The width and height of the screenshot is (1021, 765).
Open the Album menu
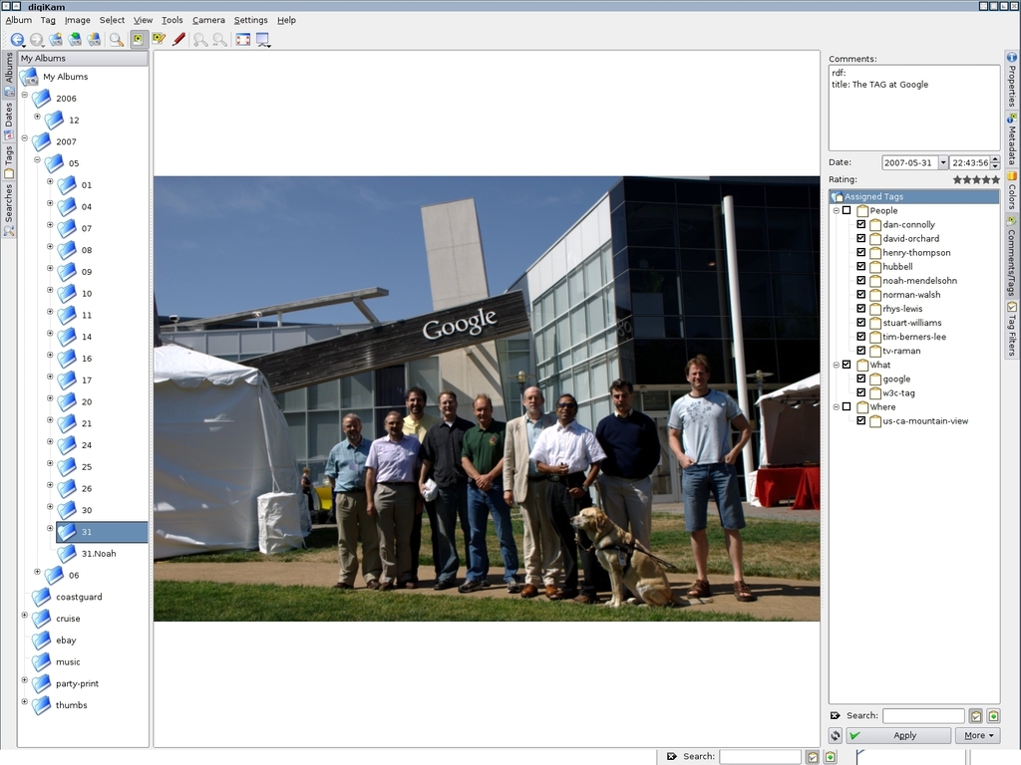point(18,20)
